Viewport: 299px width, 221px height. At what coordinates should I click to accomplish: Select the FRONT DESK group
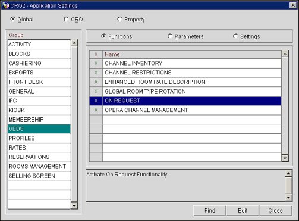39,82
